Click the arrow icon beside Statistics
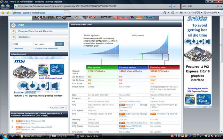 [x=13, y=37]
